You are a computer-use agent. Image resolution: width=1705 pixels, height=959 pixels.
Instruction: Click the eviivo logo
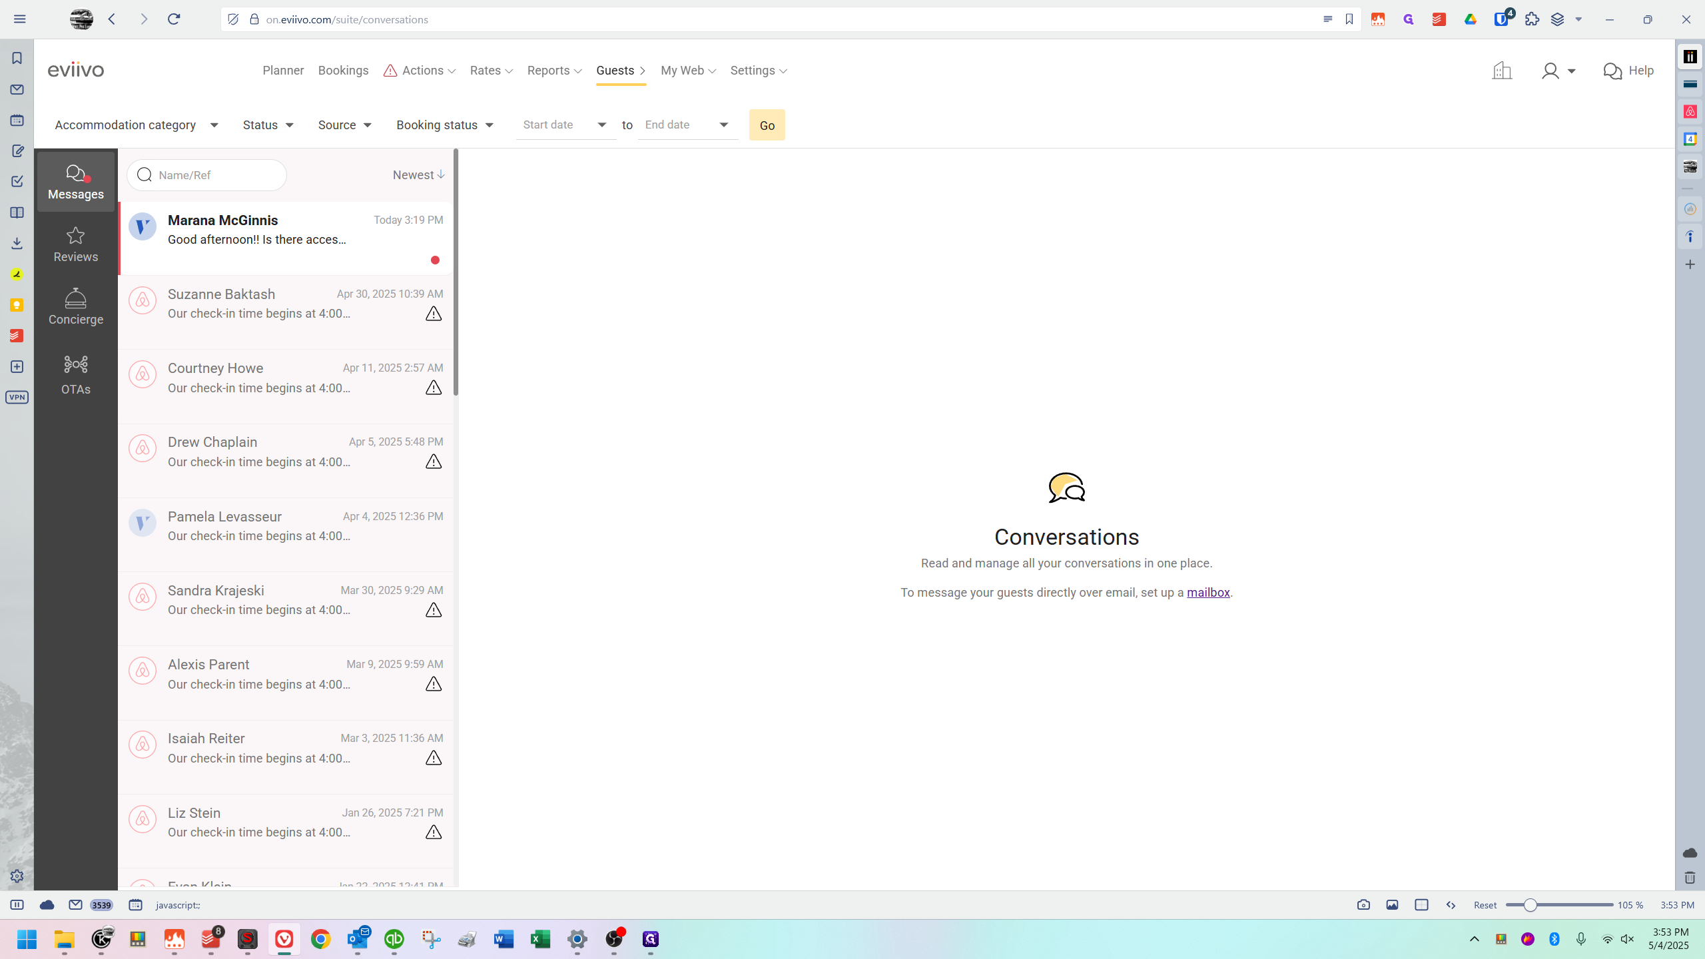pos(76,70)
